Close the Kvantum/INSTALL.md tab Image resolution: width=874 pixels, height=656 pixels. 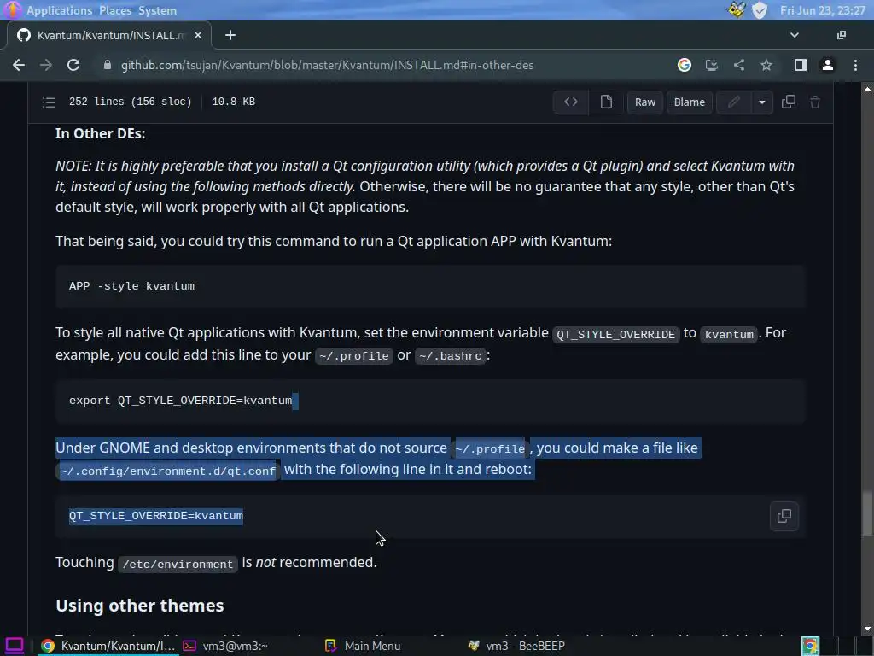198,35
